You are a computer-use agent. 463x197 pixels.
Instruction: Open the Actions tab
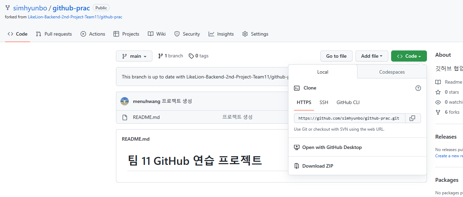click(93, 34)
